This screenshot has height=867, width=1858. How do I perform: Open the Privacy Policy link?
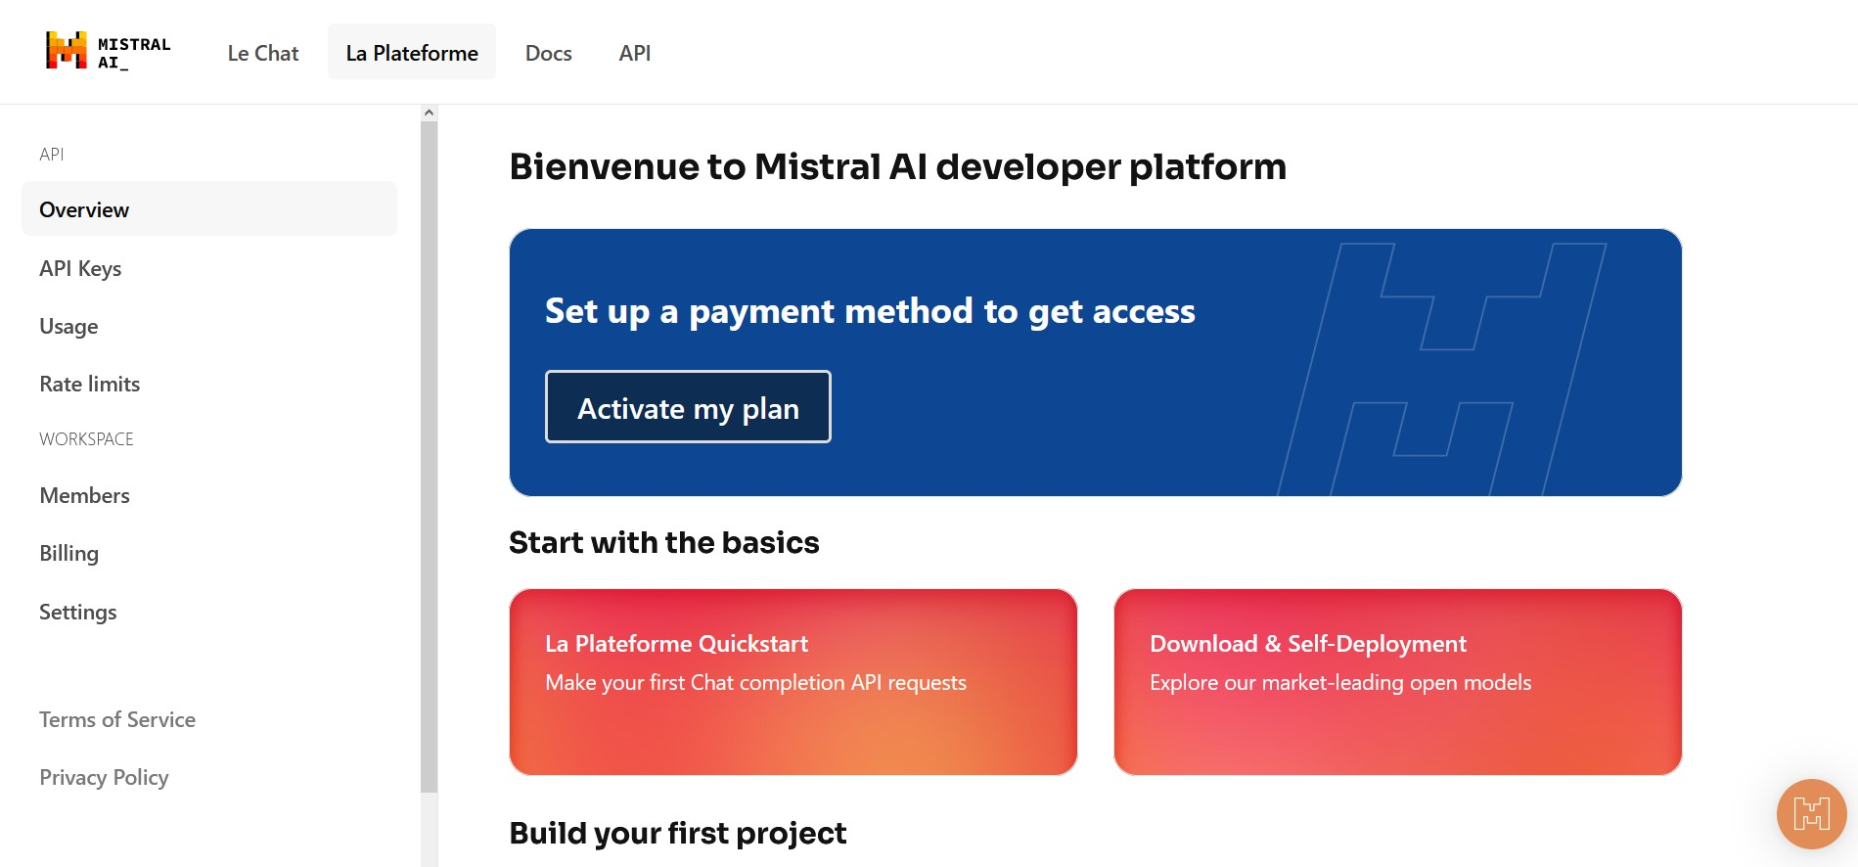coord(104,777)
